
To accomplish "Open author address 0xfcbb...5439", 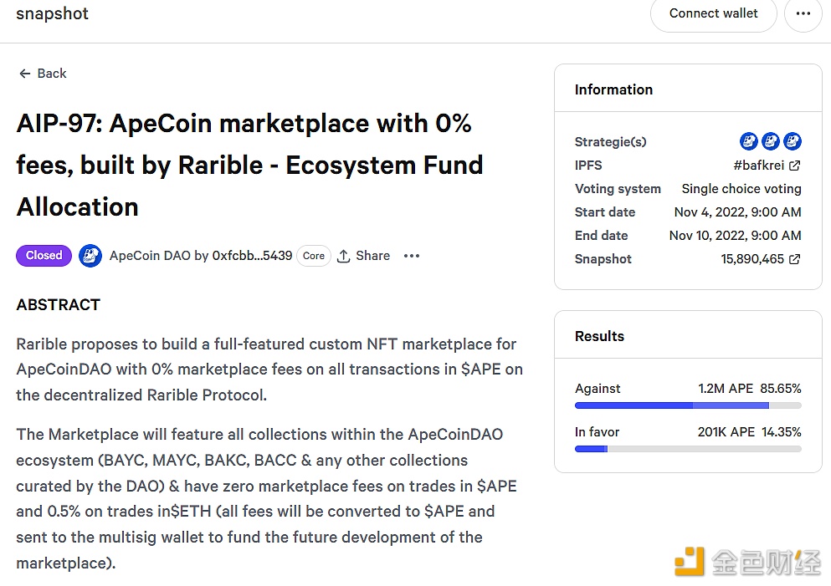I will [x=252, y=256].
